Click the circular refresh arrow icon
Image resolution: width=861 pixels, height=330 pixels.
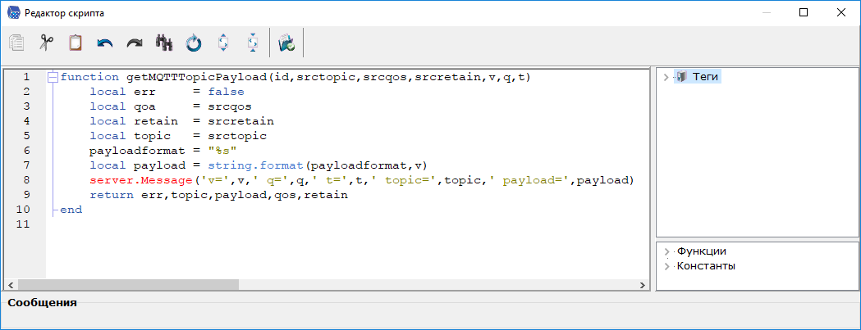(x=194, y=43)
